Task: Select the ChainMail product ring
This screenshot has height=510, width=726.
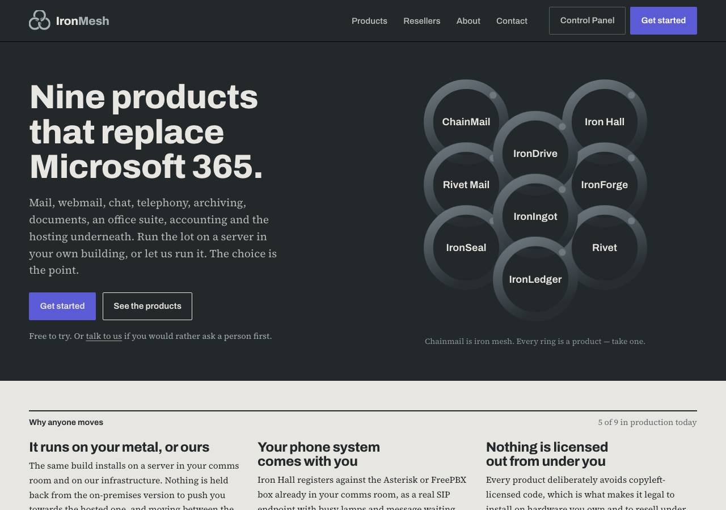Action: click(466, 122)
